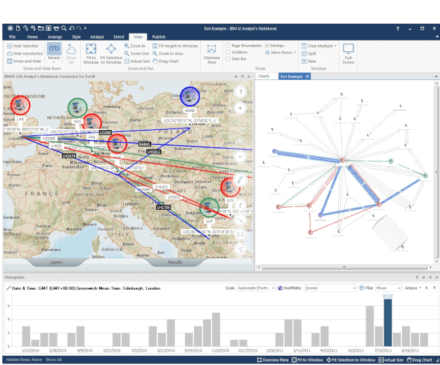Viewport: 440px width, 365px height.
Task: Click the search magnifier quick-access icon
Action: pos(64,28)
